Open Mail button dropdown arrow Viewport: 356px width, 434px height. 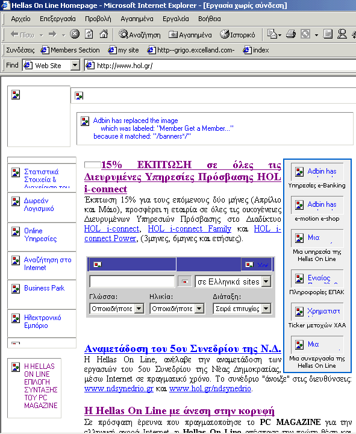[x=280, y=35]
